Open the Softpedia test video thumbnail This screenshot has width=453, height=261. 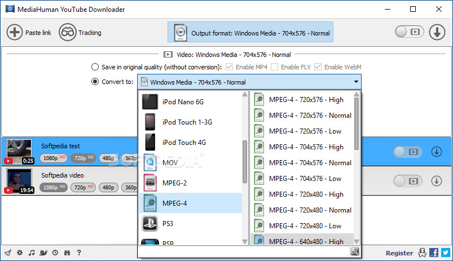19,152
